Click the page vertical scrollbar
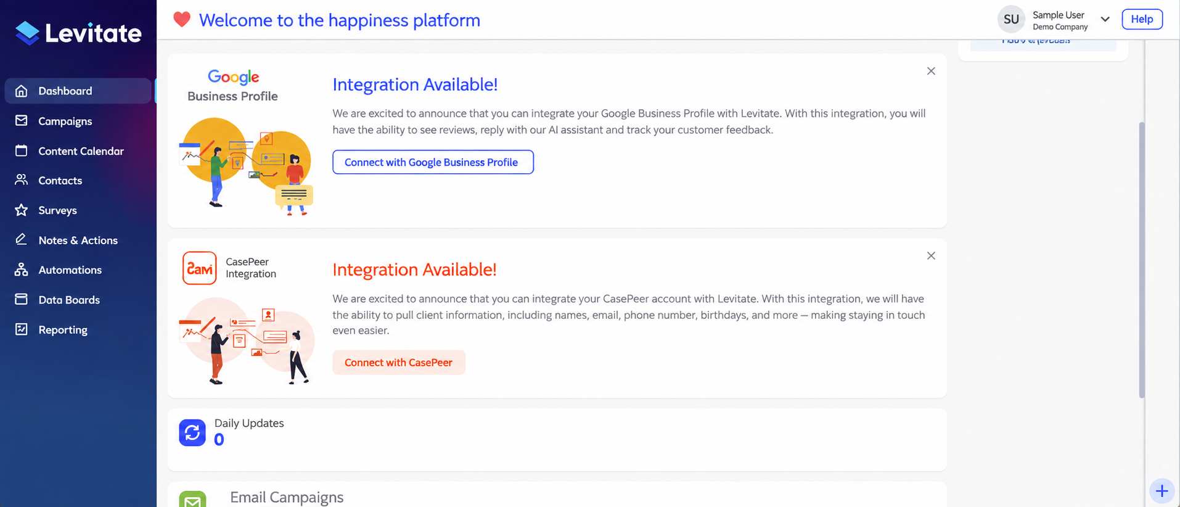This screenshot has width=1180, height=507. [x=1142, y=259]
